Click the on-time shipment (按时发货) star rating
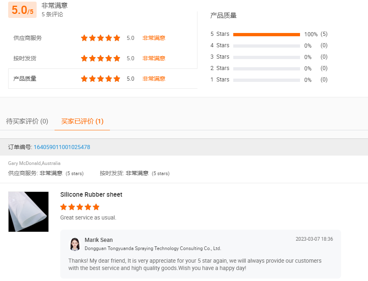 (101, 58)
